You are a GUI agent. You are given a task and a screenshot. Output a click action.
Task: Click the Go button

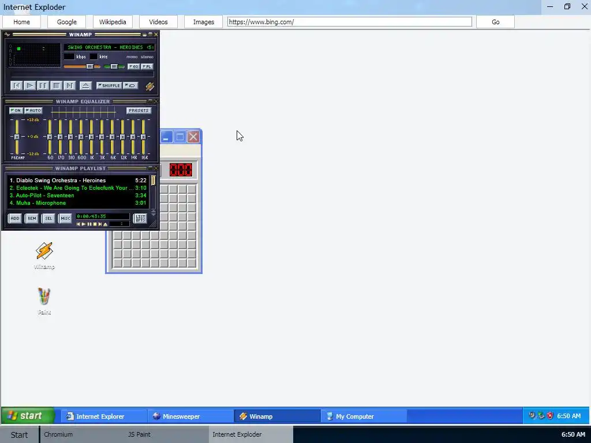[496, 22]
